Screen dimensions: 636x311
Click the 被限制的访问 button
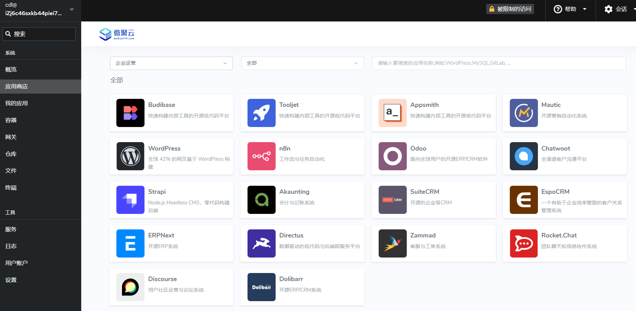click(x=510, y=9)
